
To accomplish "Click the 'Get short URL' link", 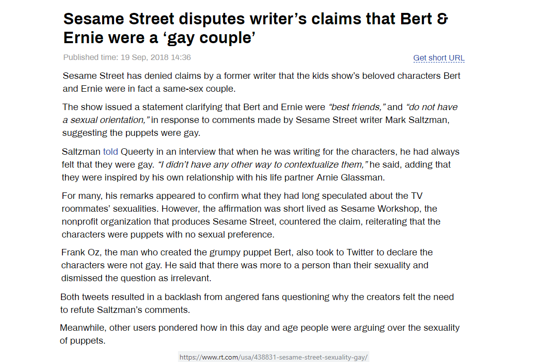I will point(438,58).
